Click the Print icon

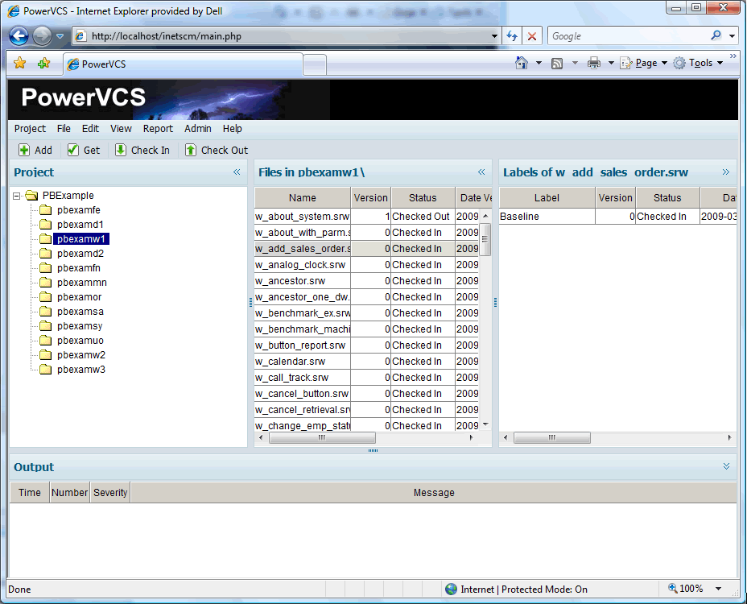click(x=593, y=63)
